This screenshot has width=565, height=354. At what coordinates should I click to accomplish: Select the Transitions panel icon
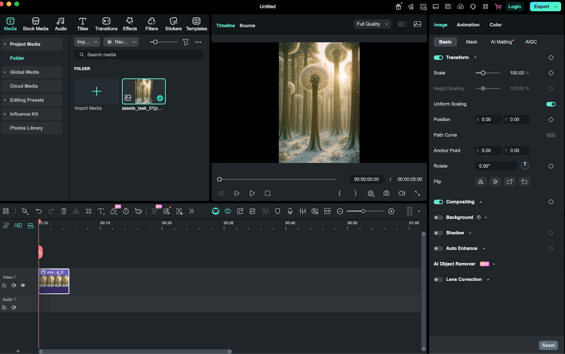click(106, 24)
